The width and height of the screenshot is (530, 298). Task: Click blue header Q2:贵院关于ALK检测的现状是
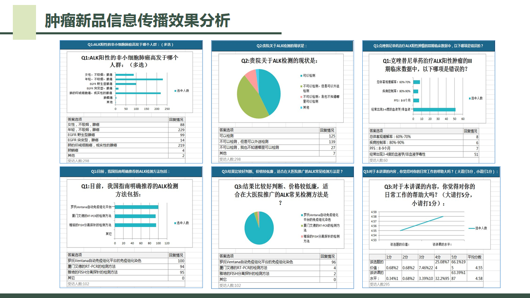[282, 46]
